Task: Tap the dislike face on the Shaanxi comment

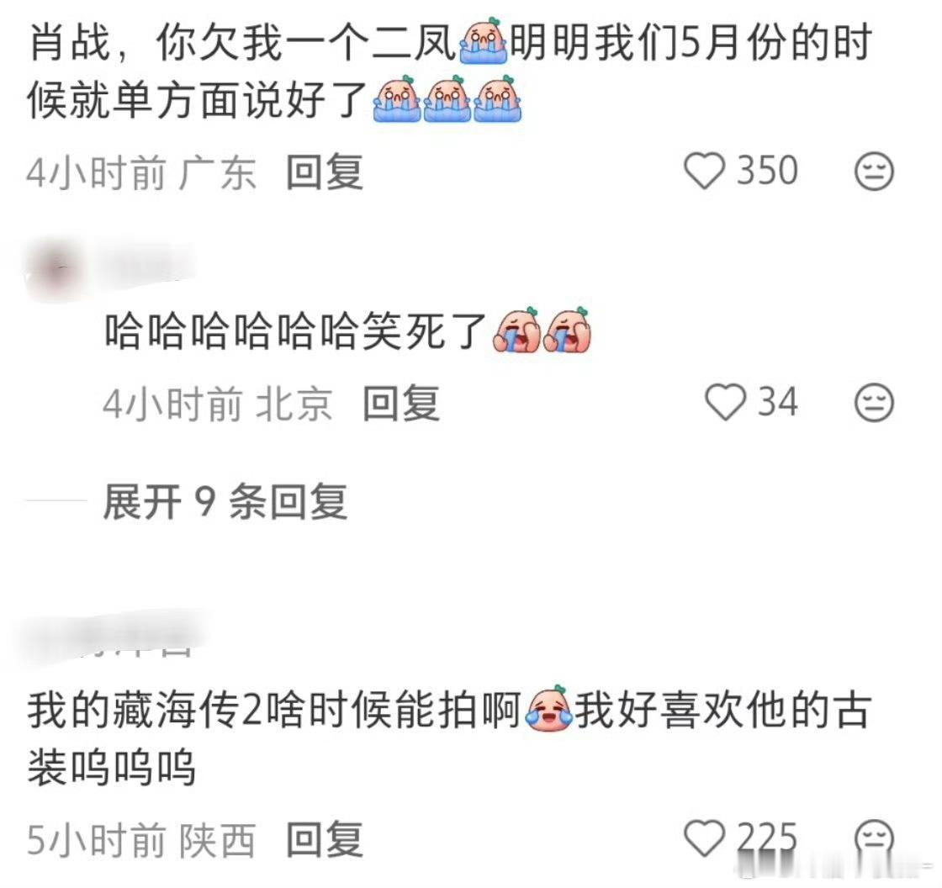Action: pyautogui.click(x=874, y=839)
